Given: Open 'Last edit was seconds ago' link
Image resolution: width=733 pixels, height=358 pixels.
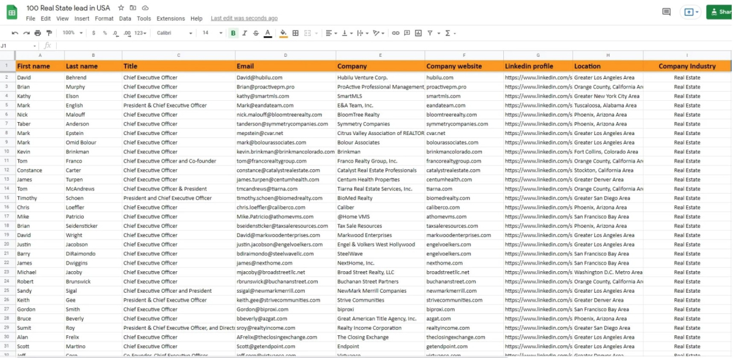Looking at the screenshot, I should (x=244, y=18).
